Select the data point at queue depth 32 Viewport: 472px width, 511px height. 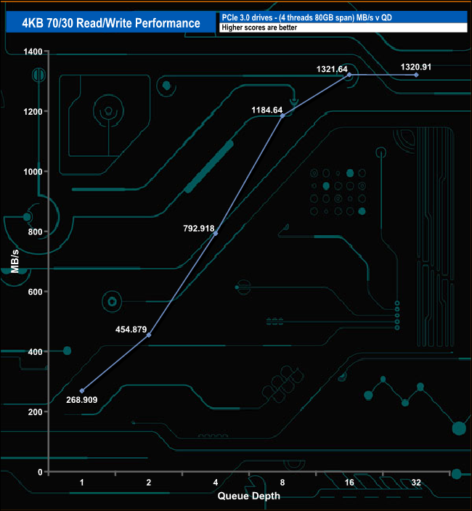[416, 75]
